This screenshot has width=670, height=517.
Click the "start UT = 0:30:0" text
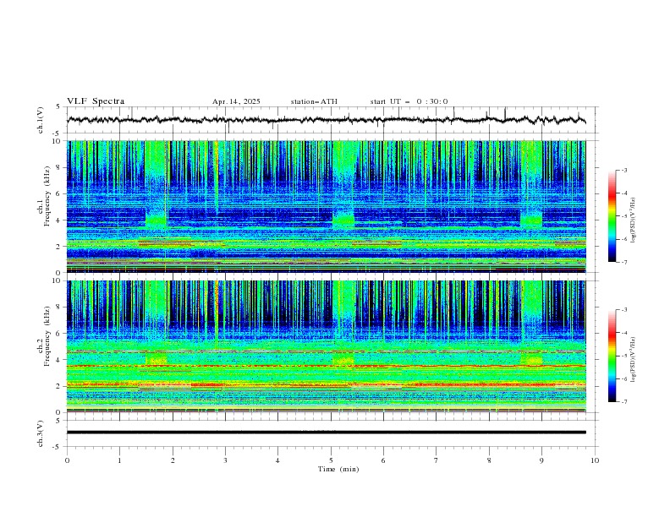click(x=409, y=101)
